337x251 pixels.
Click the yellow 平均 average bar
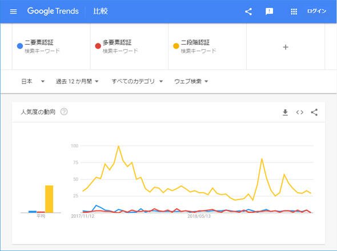(x=49, y=199)
